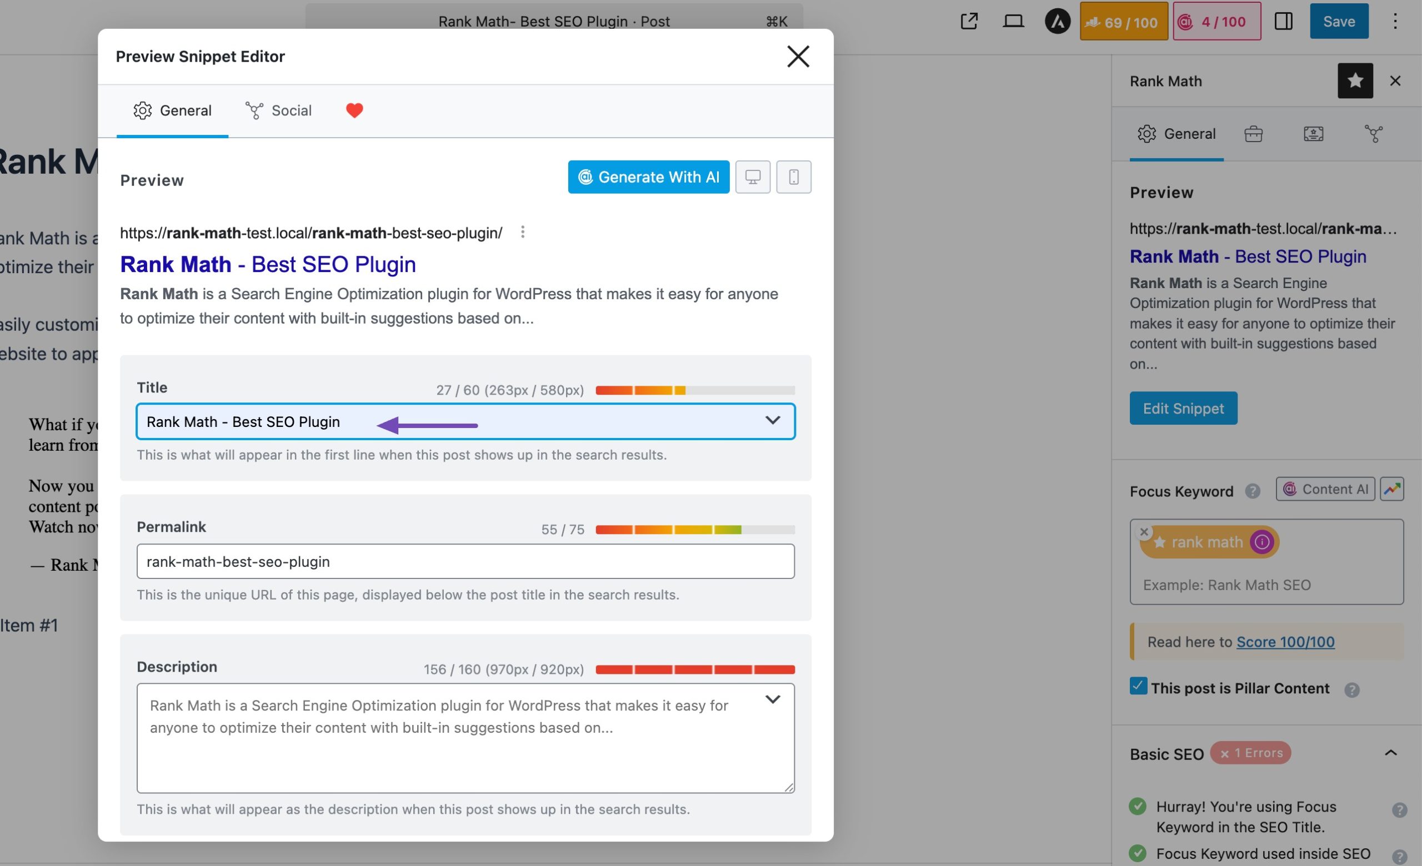The height and width of the screenshot is (866, 1422).
Task: Click the Rank Math star icon
Action: pyautogui.click(x=1355, y=80)
